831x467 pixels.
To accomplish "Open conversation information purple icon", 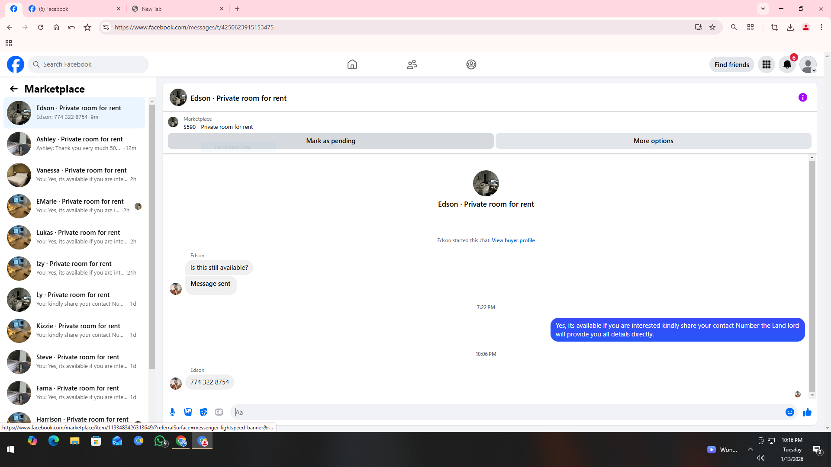I will 802,97.
